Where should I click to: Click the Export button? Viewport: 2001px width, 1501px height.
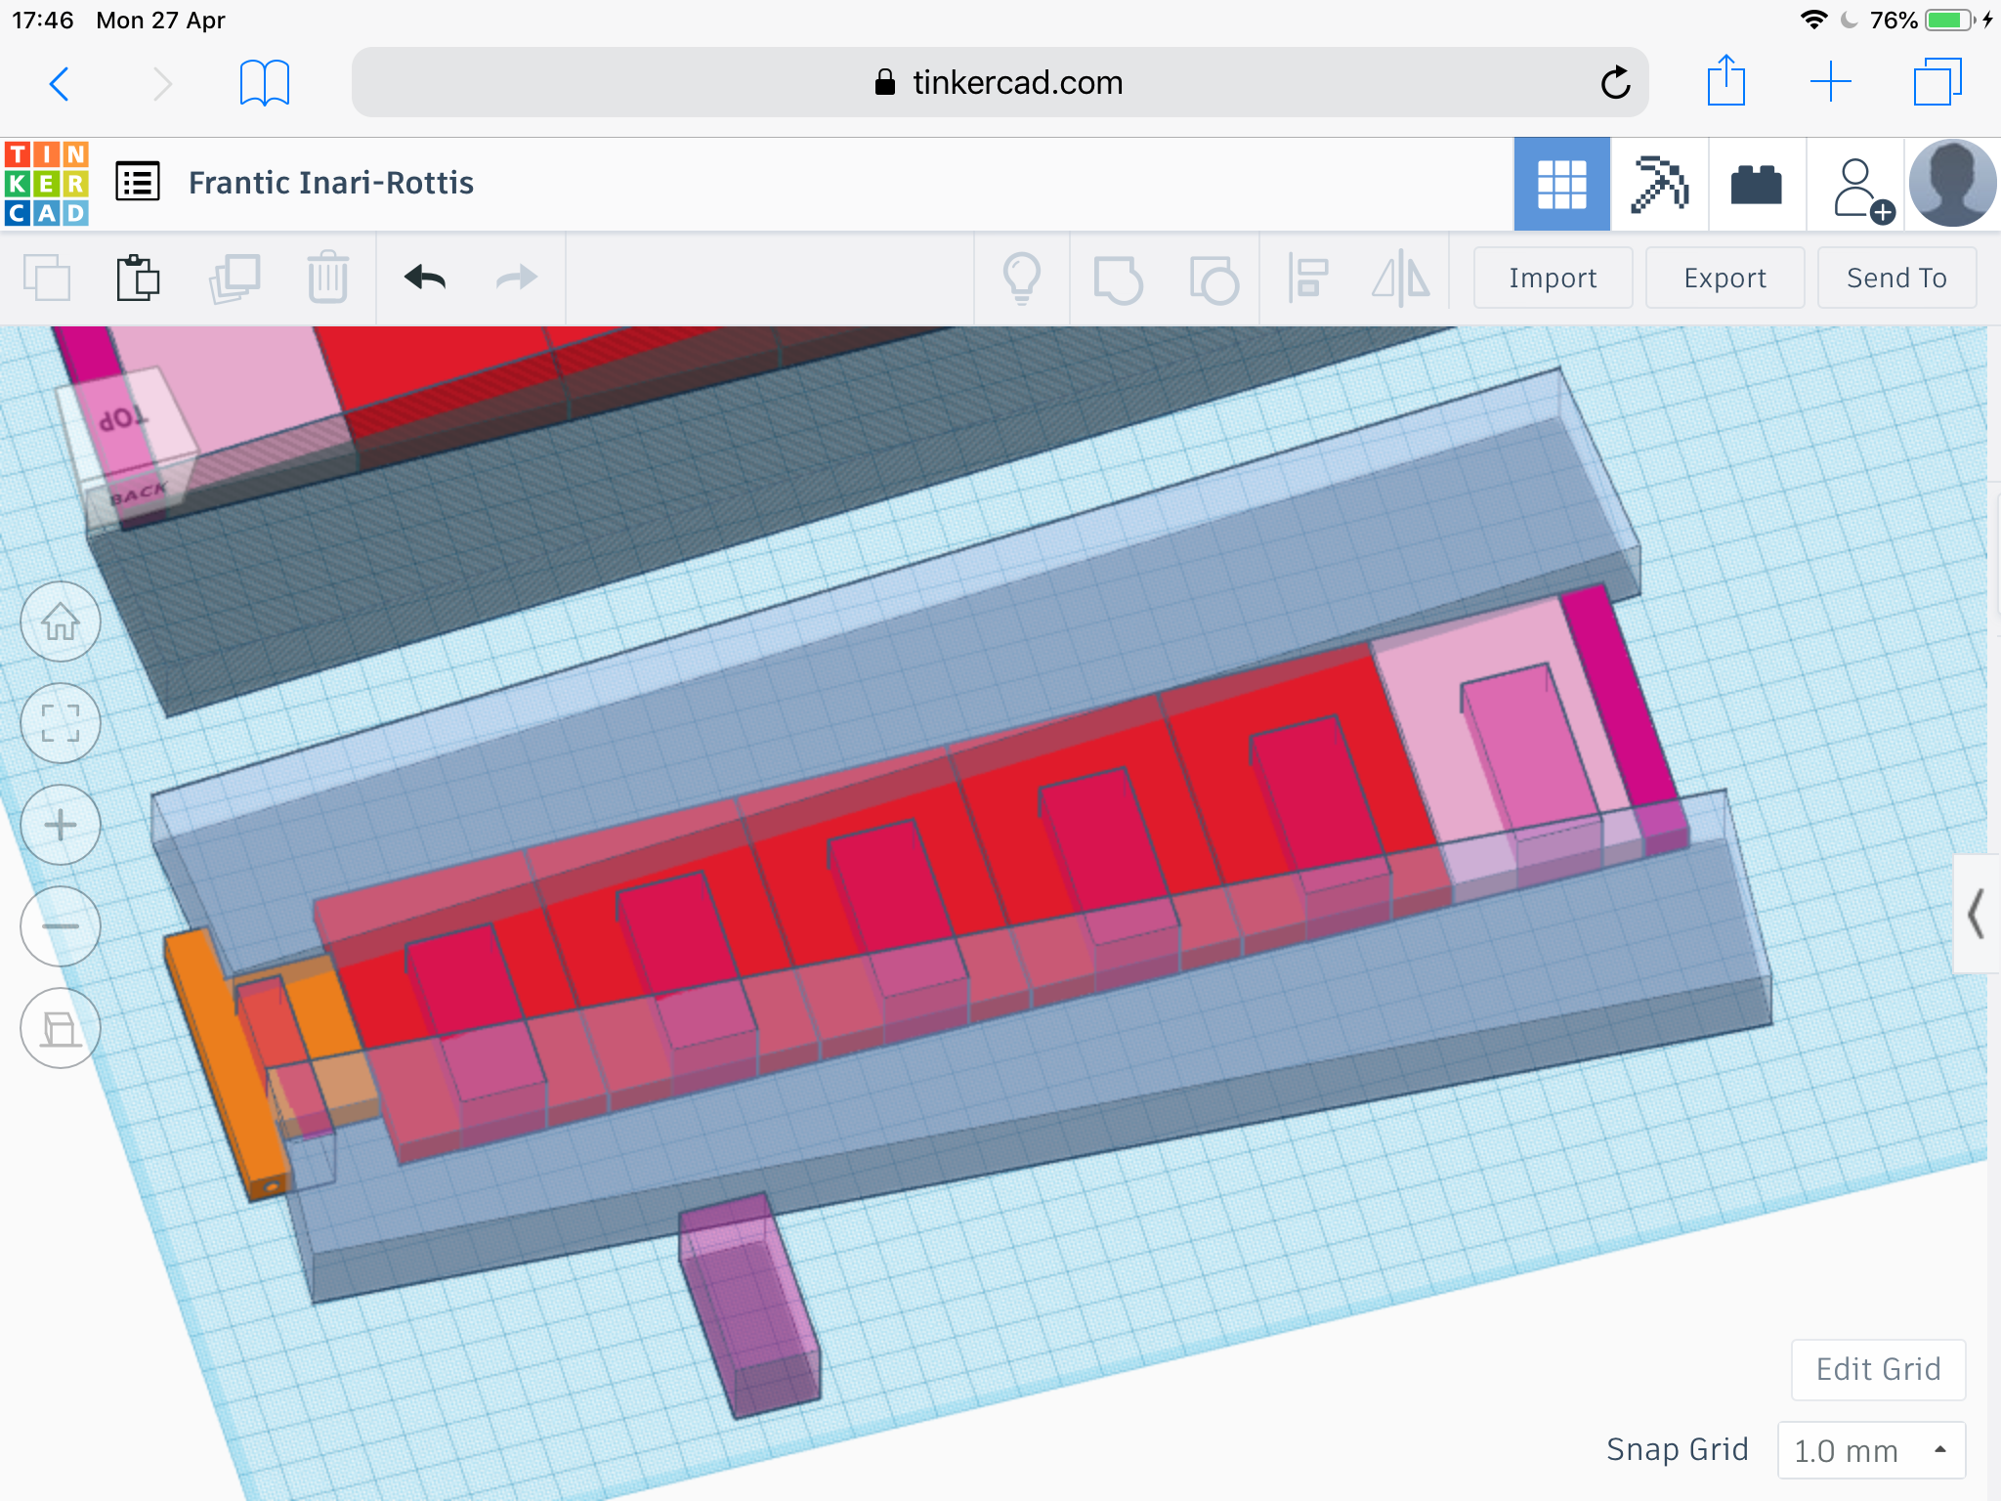pyautogui.click(x=1724, y=279)
